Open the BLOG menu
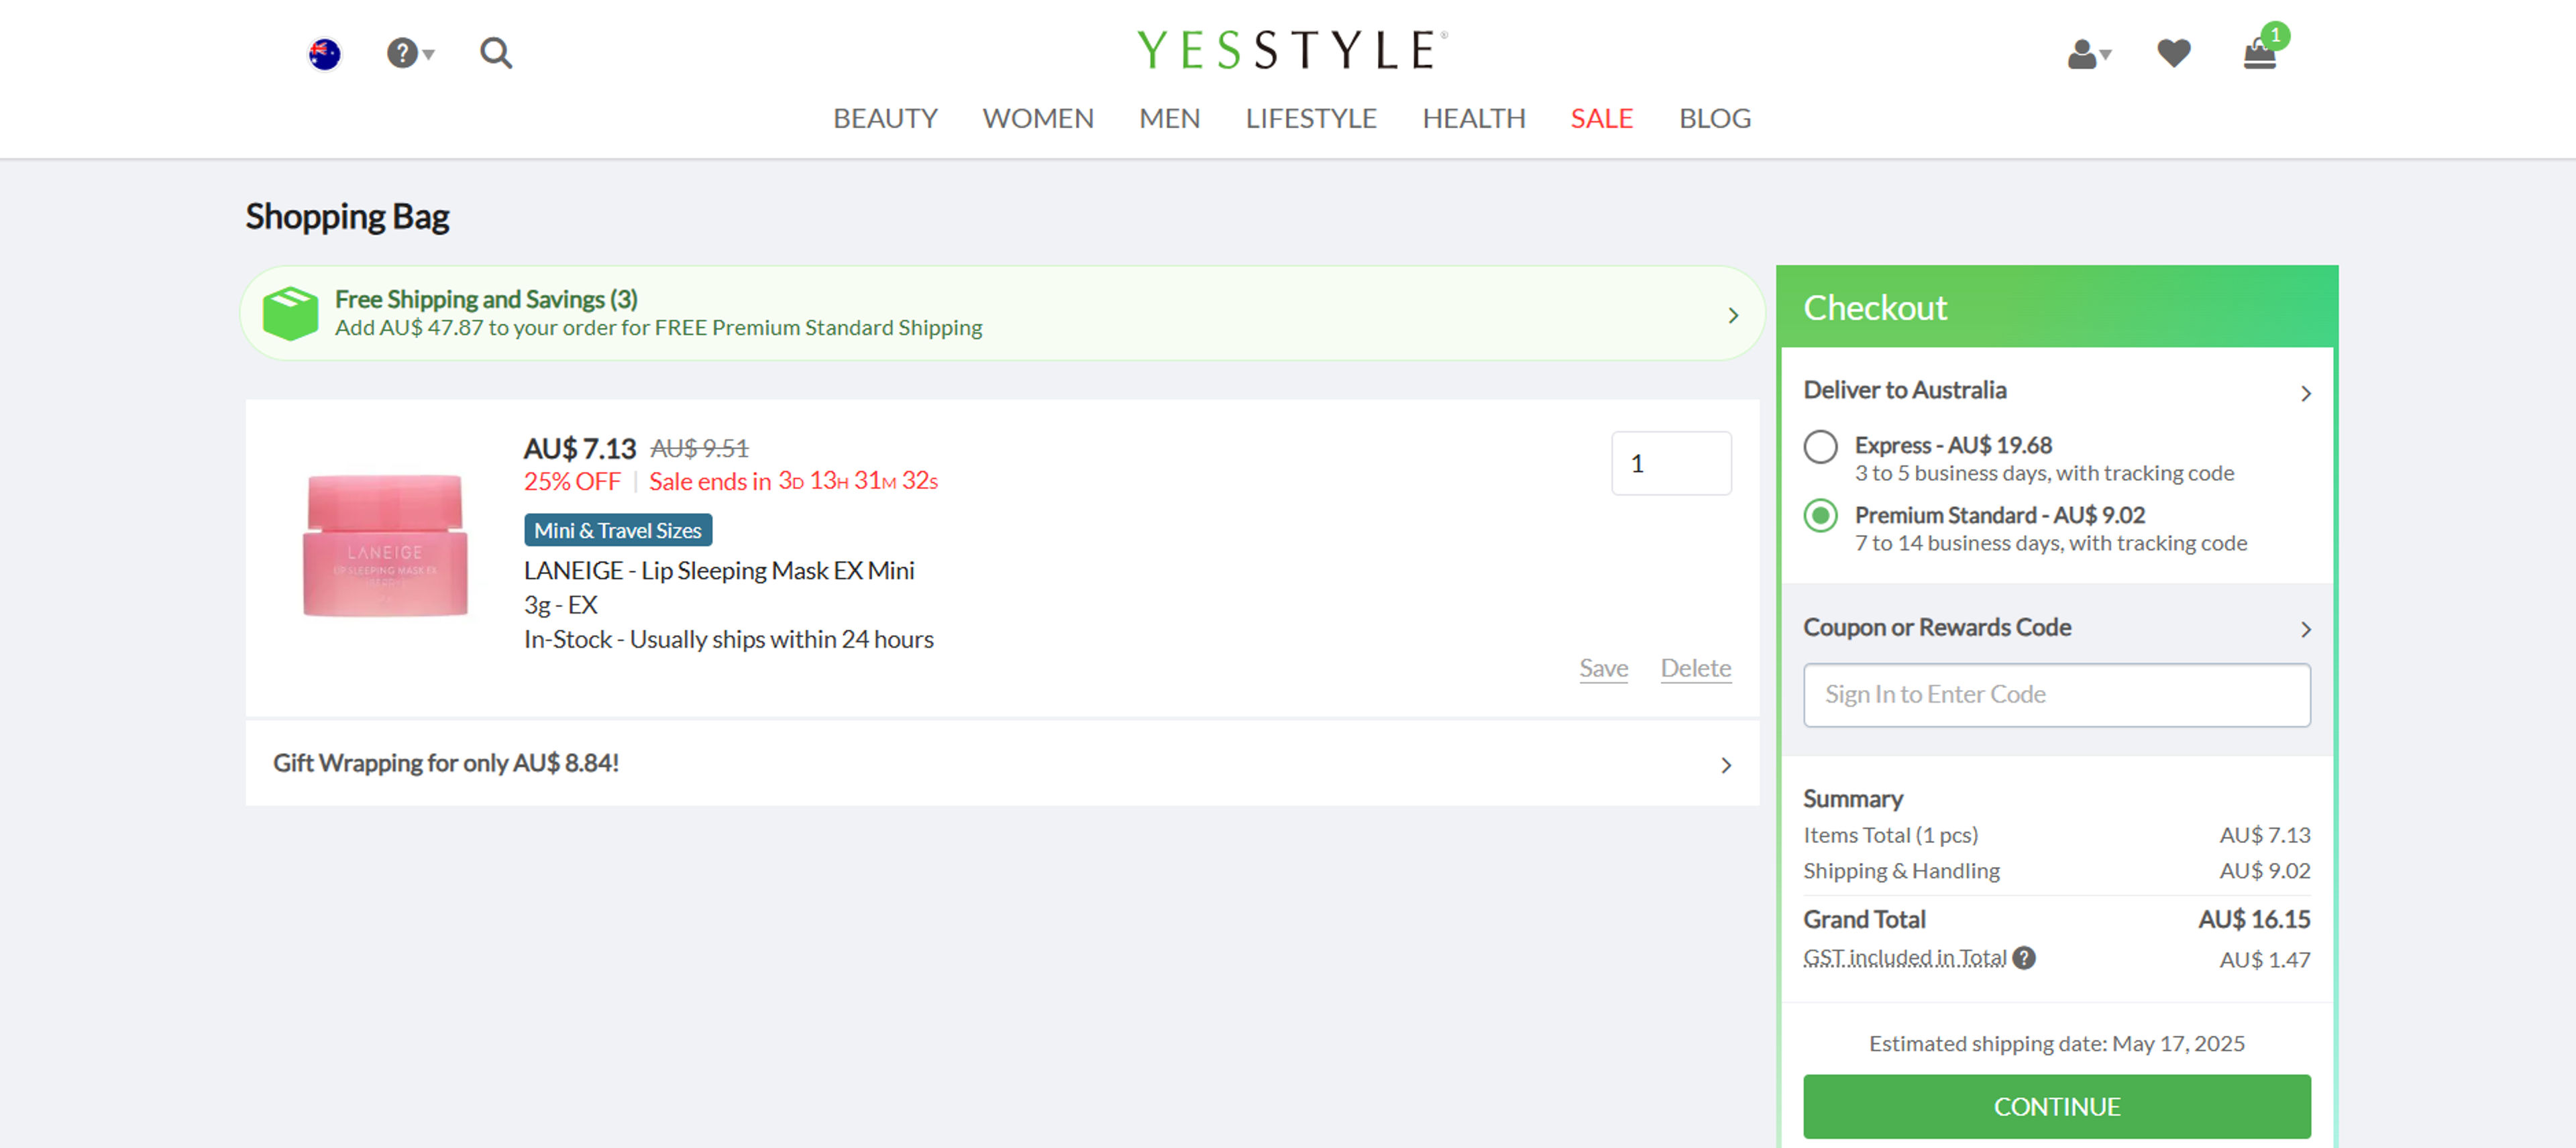This screenshot has height=1148, width=2576. click(1714, 118)
